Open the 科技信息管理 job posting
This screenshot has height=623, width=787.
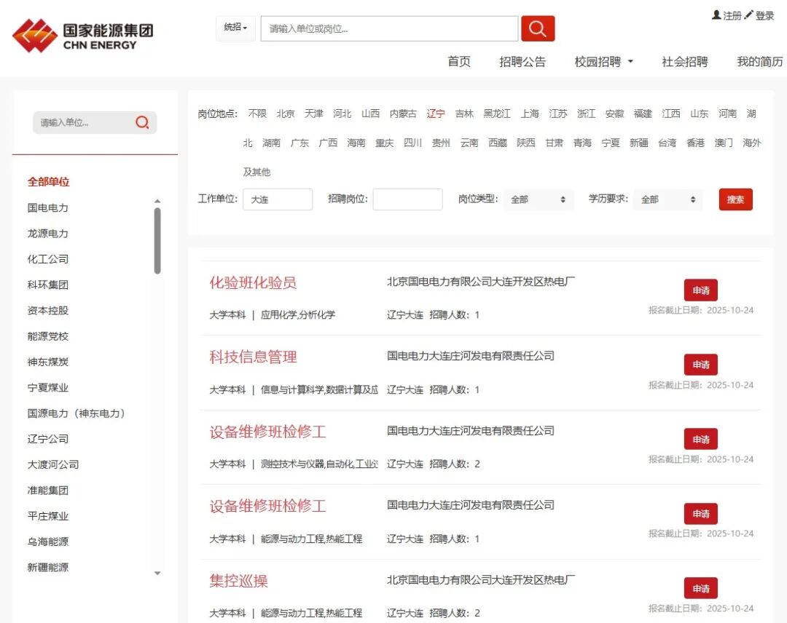pyautogui.click(x=253, y=357)
